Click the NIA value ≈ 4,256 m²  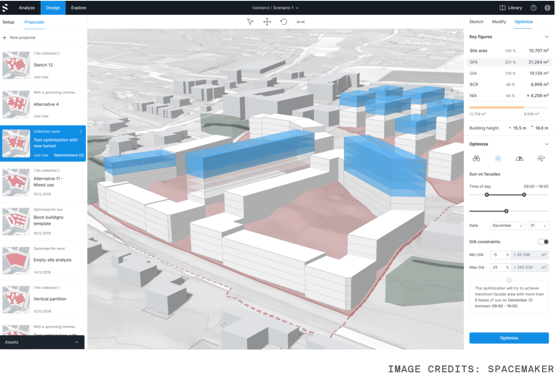pos(538,96)
